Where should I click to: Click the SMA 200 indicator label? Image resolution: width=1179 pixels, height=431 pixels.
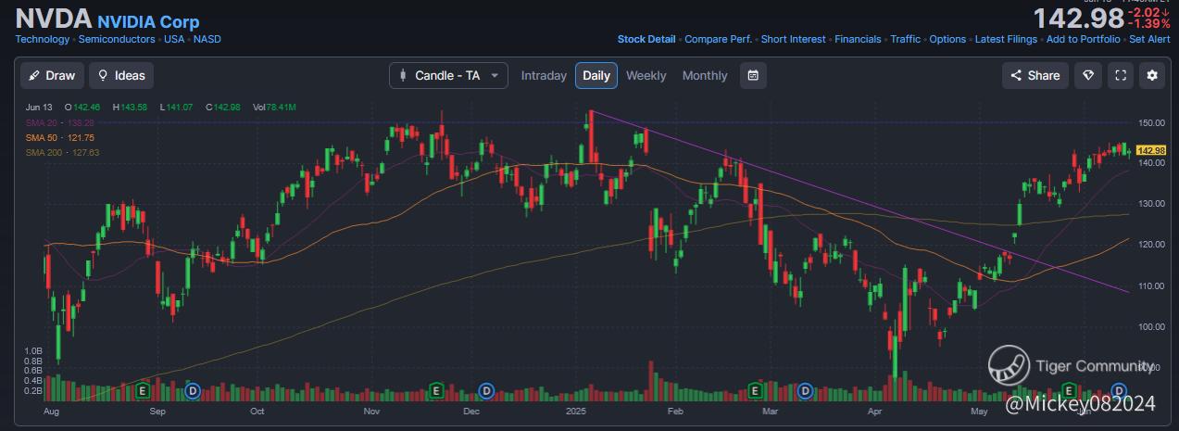(63, 152)
